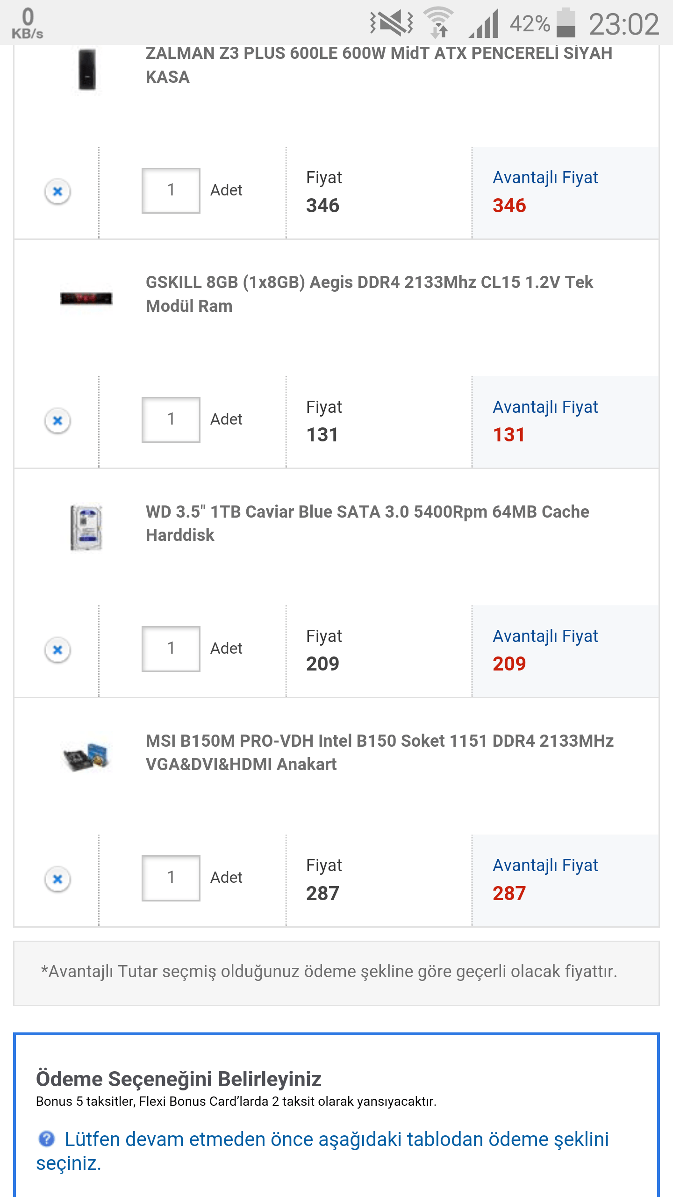Tap the battery indicator icon
673x1197 pixels.
[566, 22]
